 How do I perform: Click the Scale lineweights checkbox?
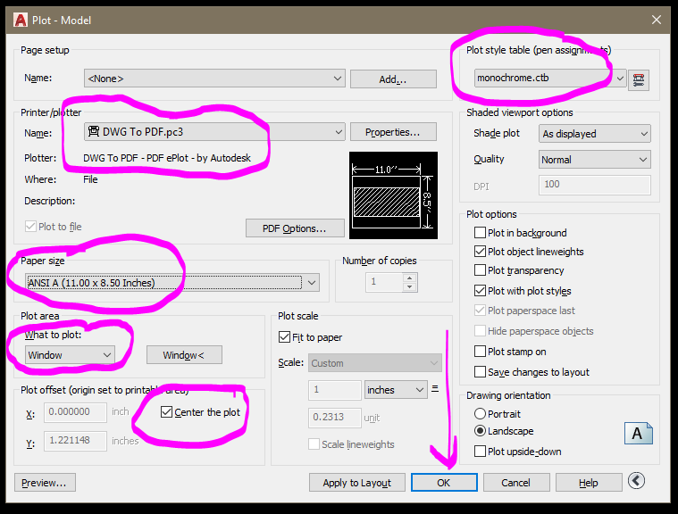(x=314, y=444)
